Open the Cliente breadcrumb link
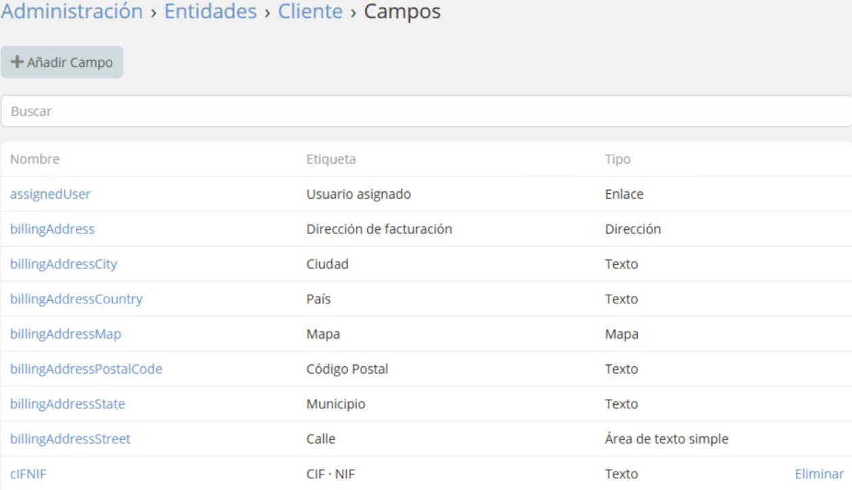Viewport: 852px width, 490px height. pyautogui.click(x=310, y=11)
